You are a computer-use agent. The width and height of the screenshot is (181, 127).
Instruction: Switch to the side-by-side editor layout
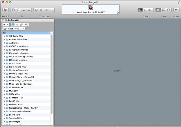(151, 10)
